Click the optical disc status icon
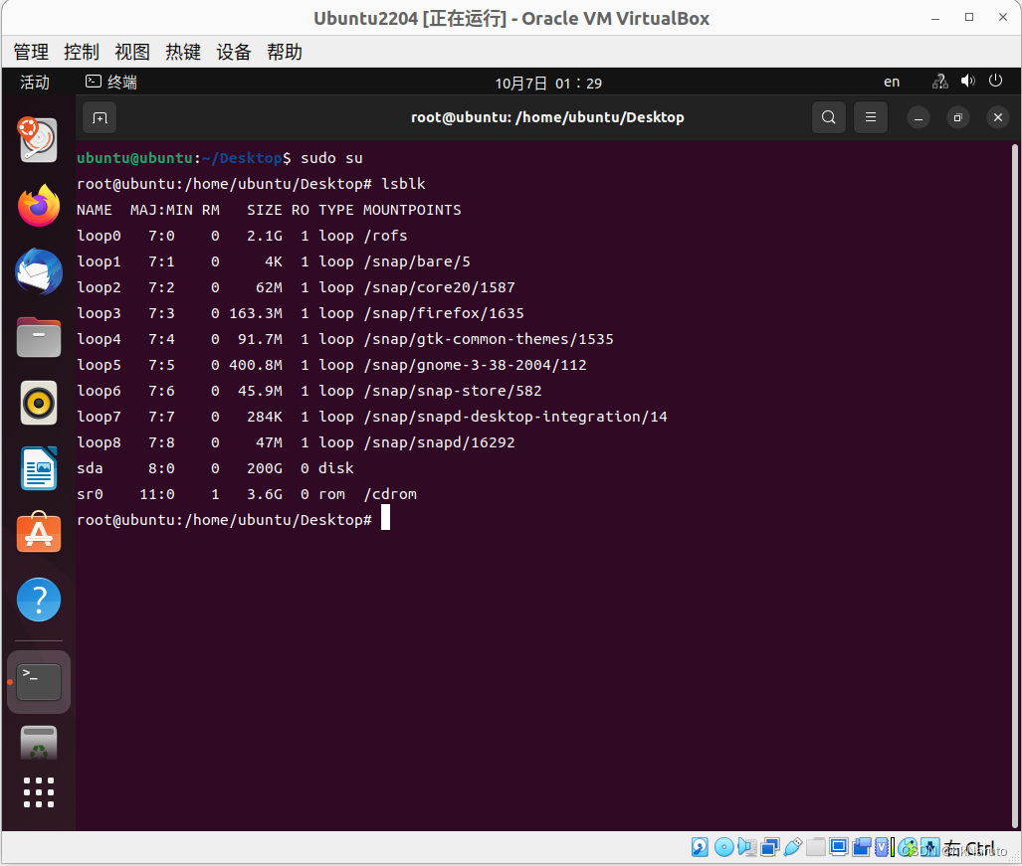This screenshot has height=866, width=1022. (724, 847)
